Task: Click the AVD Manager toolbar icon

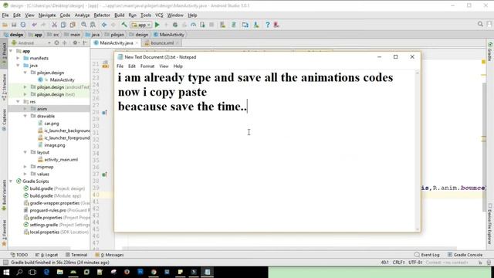Action: coord(223,25)
